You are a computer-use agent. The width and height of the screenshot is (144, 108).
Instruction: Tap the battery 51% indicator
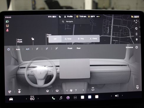click(x=52, y=17)
